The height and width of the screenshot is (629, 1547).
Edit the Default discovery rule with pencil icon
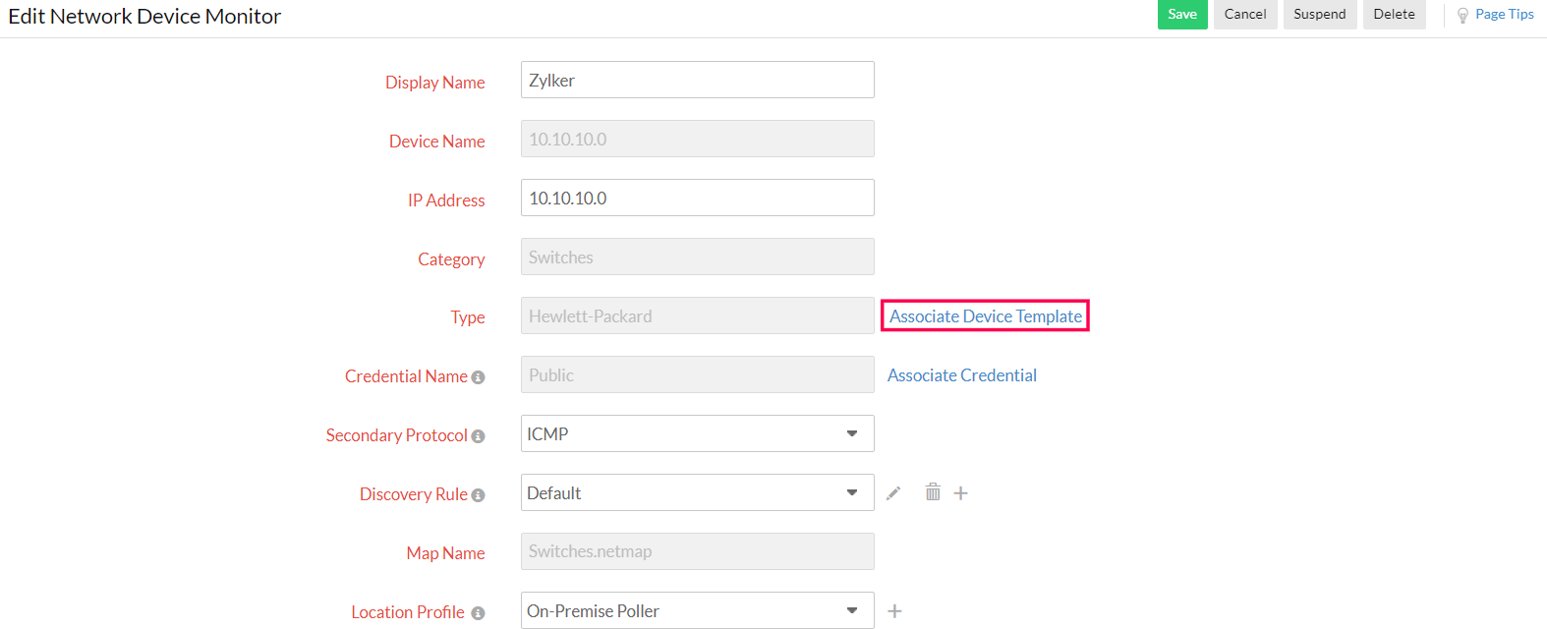[x=893, y=492]
